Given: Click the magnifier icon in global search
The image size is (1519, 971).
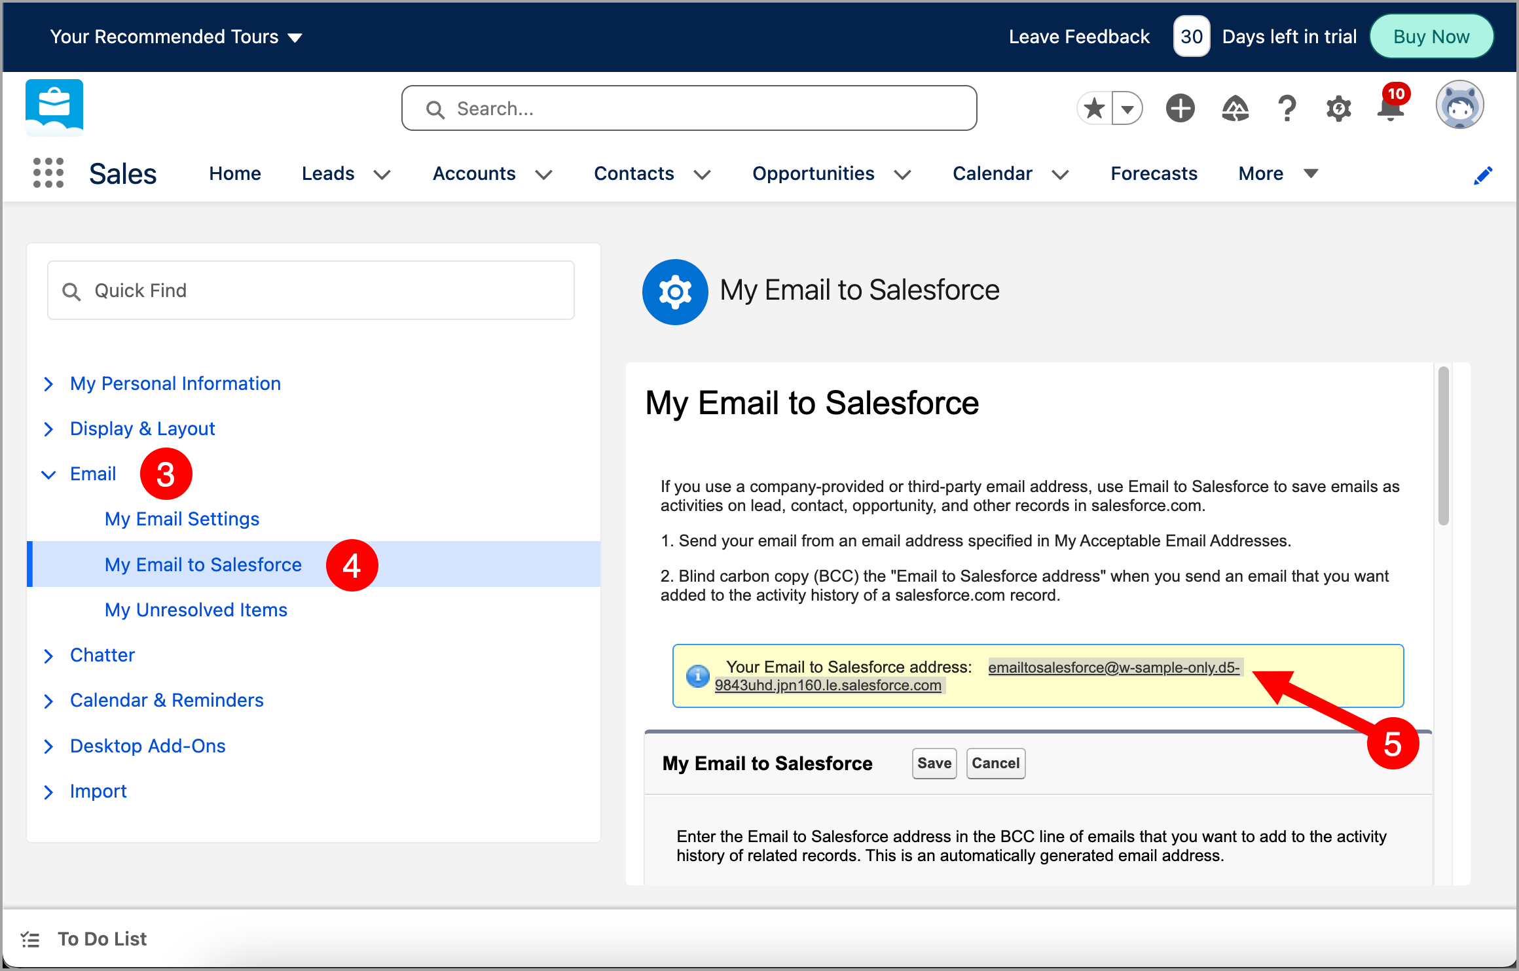Looking at the screenshot, I should point(435,109).
